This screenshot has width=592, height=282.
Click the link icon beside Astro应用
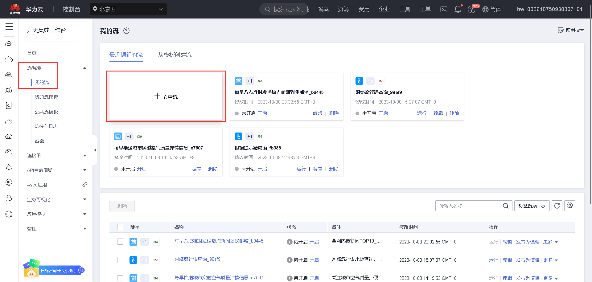pyautogui.click(x=85, y=185)
